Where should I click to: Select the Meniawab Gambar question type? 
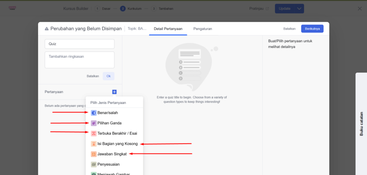tap(113, 174)
